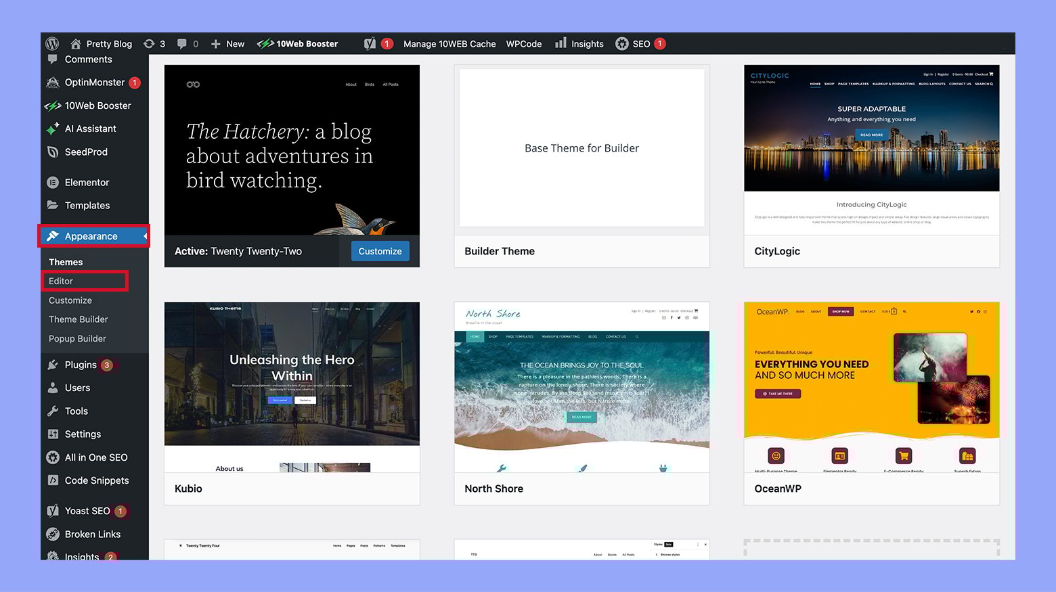The width and height of the screenshot is (1056, 592).
Task: Click the Kubio theme preview image
Action: point(291,373)
